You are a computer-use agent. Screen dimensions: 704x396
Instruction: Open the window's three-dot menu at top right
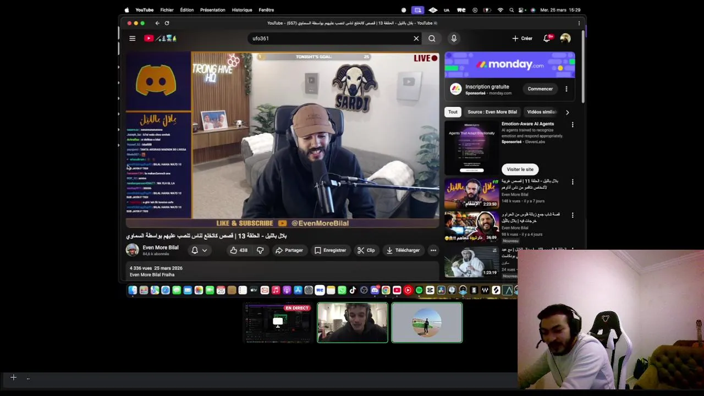pos(579,23)
